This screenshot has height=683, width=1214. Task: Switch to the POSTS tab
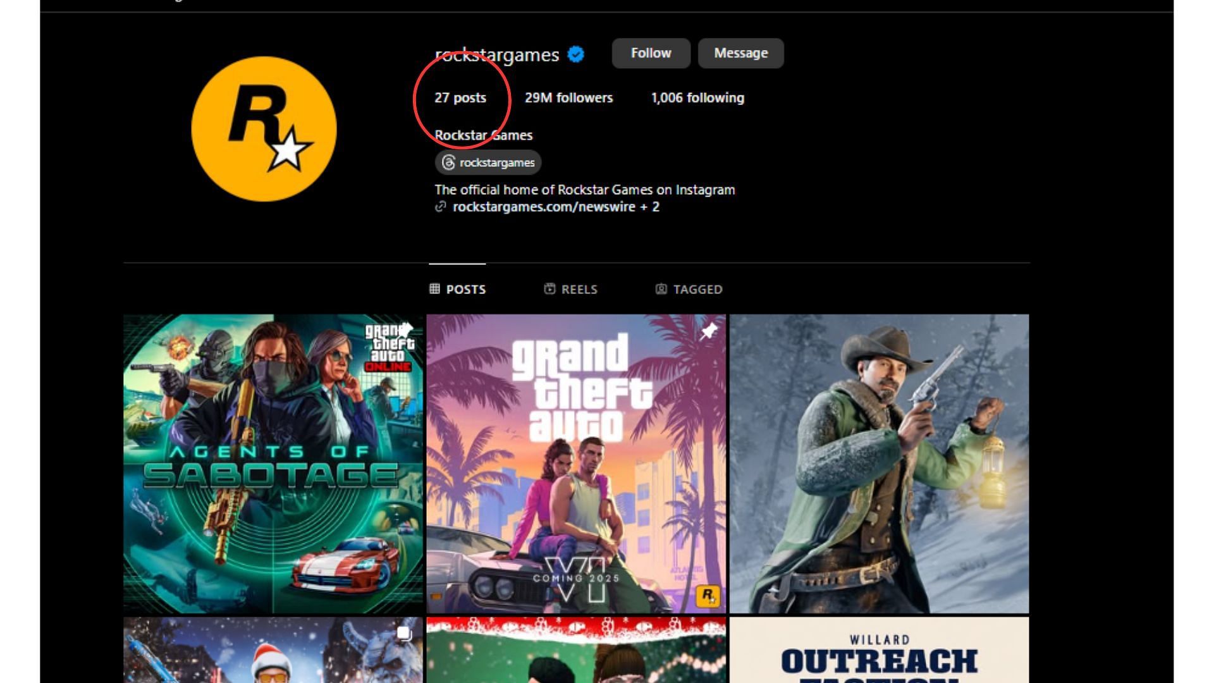pyautogui.click(x=457, y=289)
